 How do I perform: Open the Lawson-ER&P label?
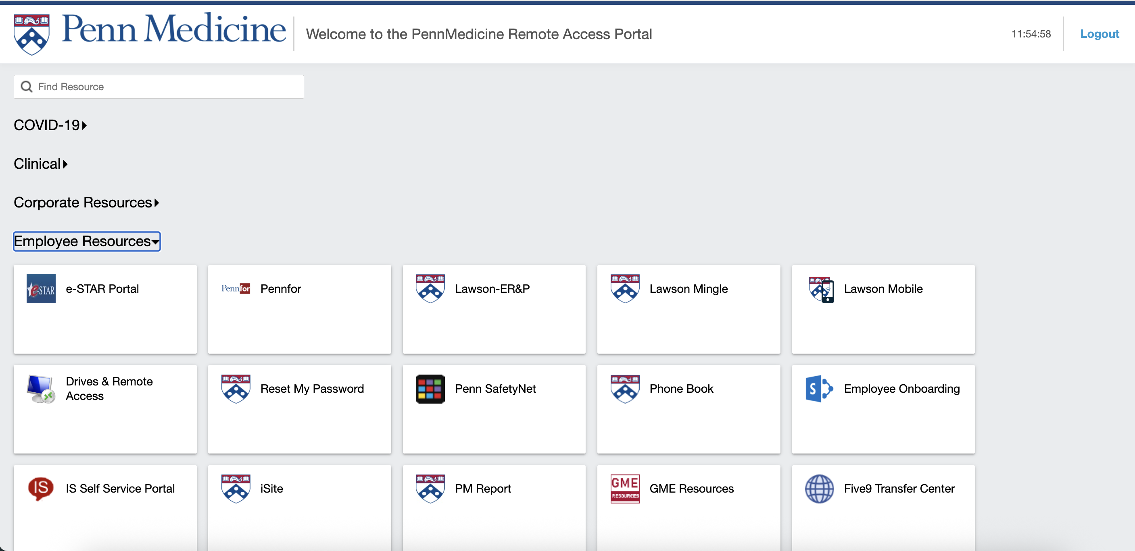(x=492, y=289)
